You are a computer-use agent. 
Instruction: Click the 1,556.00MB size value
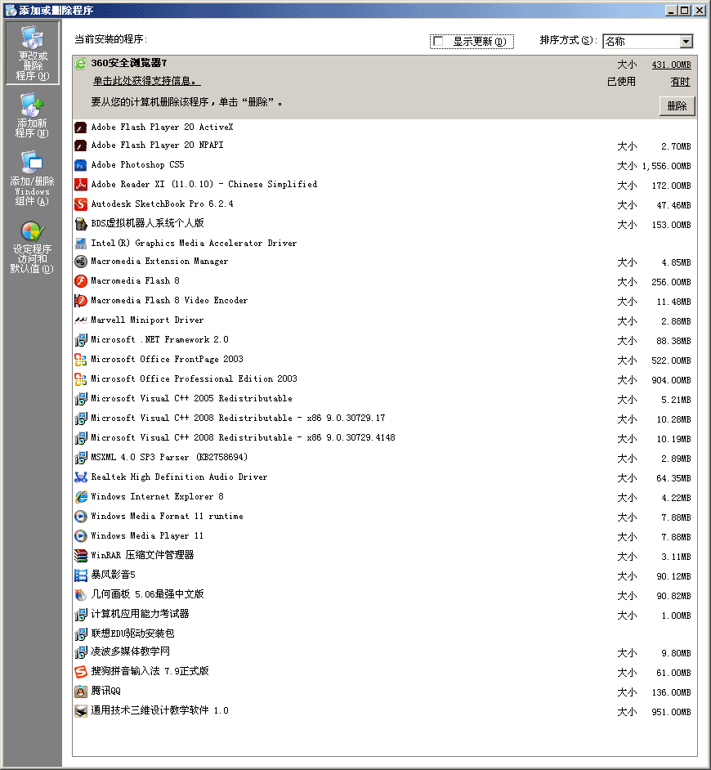(666, 166)
